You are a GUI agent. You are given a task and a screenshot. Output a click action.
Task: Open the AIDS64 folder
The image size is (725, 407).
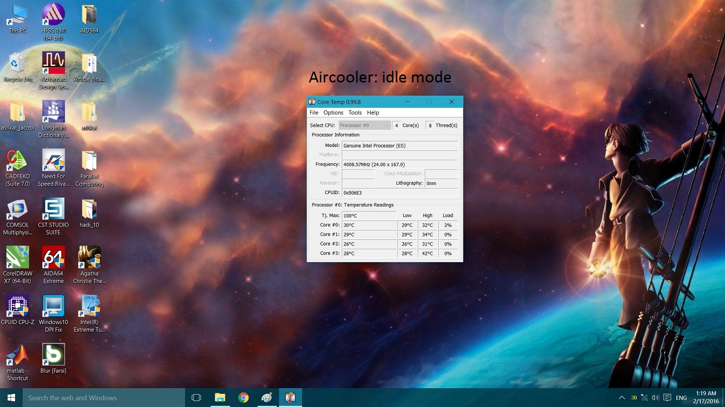coord(89,19)
